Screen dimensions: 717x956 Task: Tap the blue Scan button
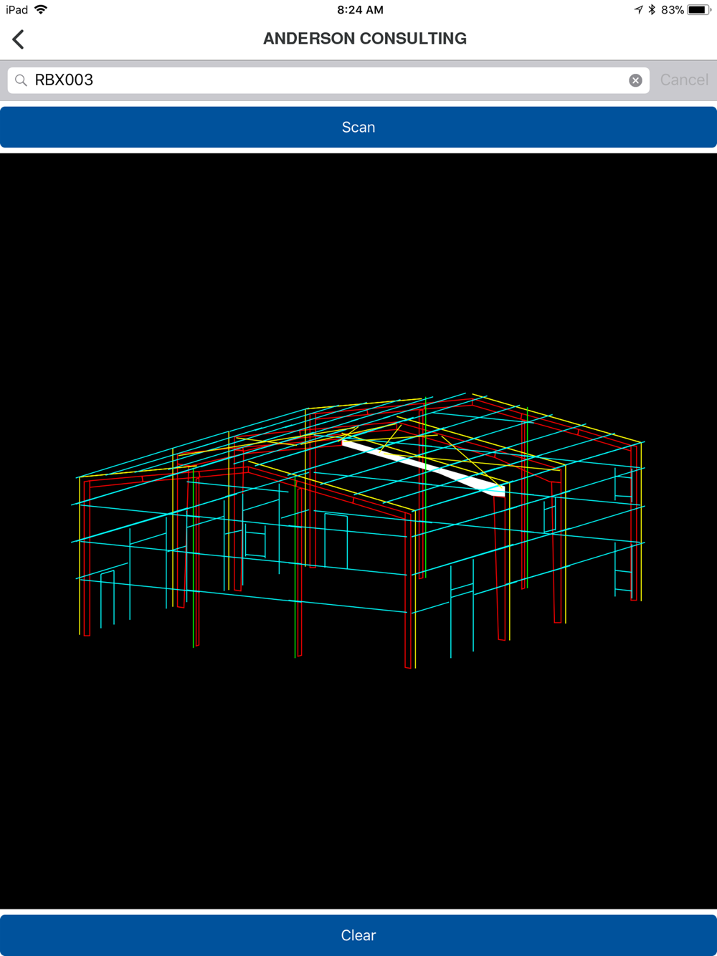(x=358, y=127)
